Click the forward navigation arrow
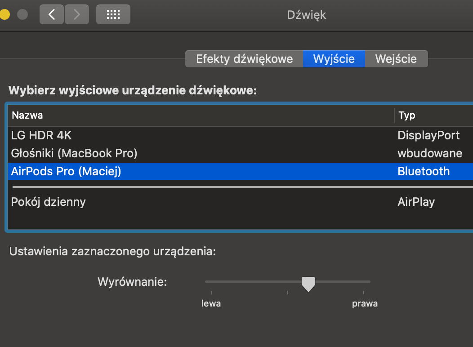 77,15
